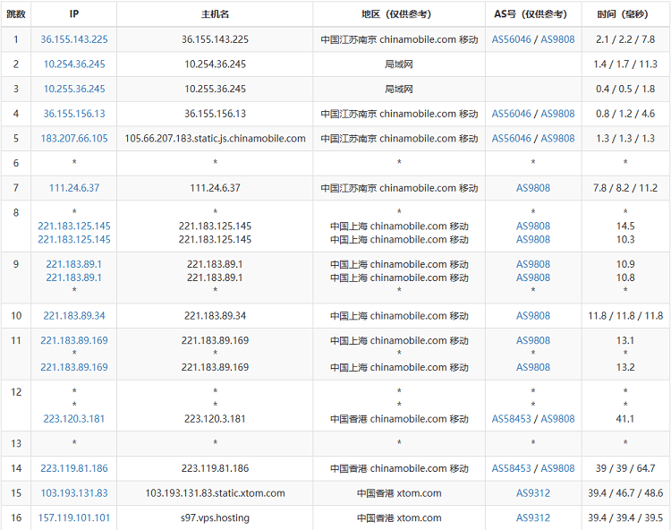The image size is (671, 530).
Task: Click the IP column header
Action: tap(74, 14)
